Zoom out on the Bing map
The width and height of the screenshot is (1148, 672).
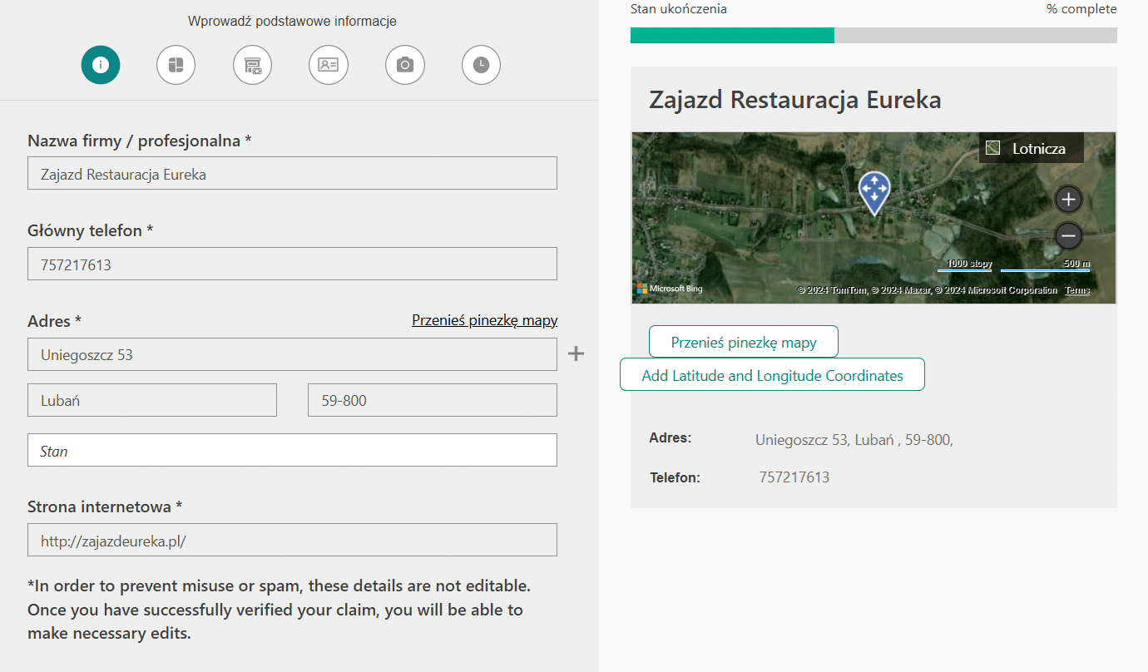coord(1068,236)
